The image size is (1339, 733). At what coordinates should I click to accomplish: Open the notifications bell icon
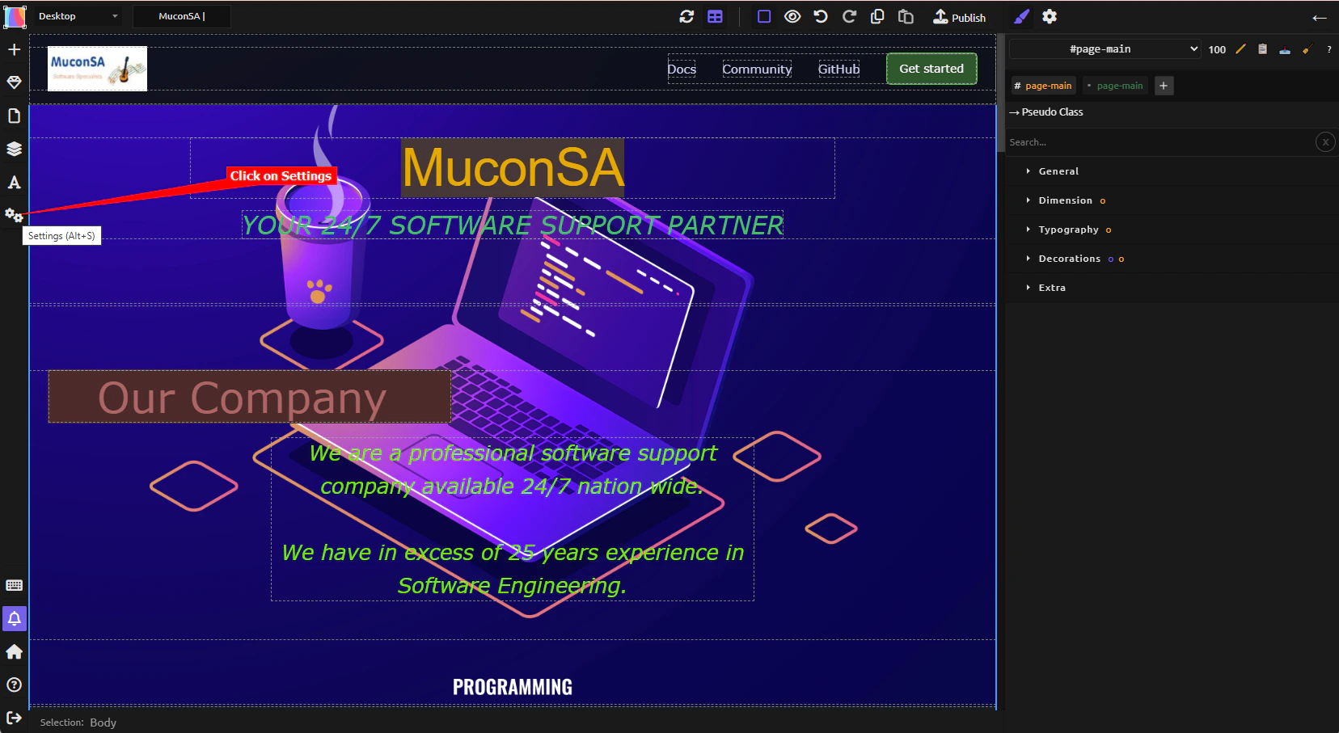(x=14, y=618)
